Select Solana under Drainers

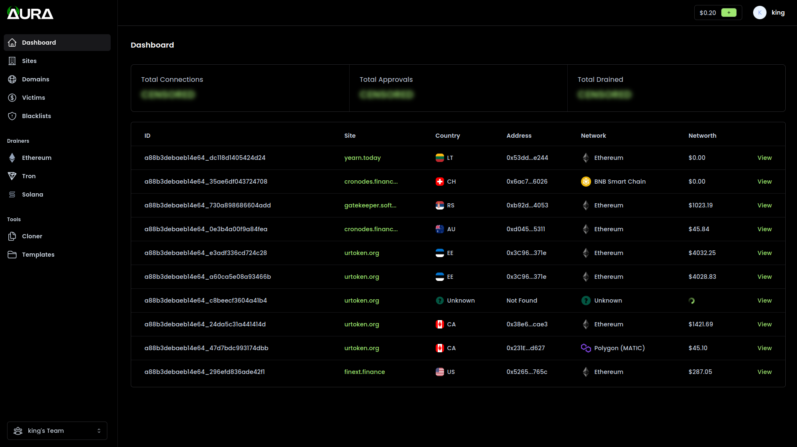(x=57, y=194)
